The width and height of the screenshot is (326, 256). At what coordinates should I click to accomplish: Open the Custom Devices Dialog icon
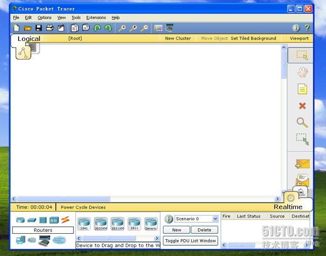170,27
